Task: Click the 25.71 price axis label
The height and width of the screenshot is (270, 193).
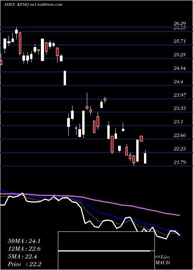Action: click(x=180, y=41)
